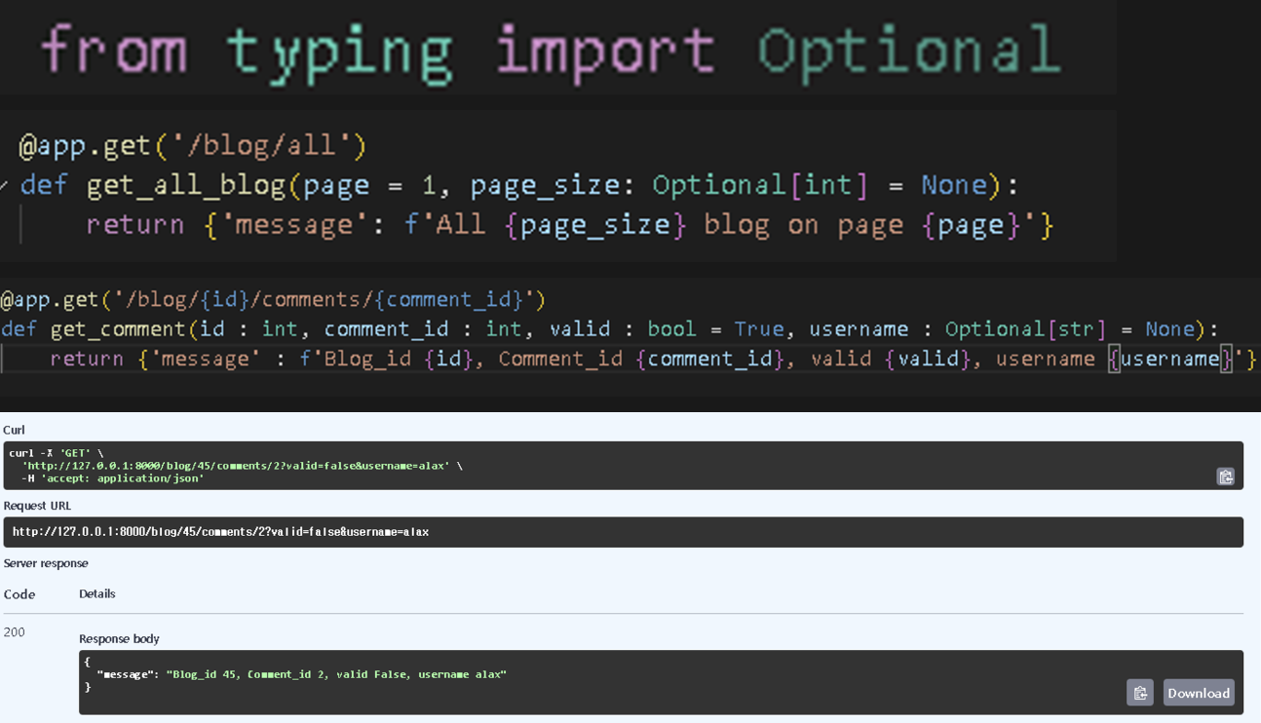Viewport: 1261px width, 723px height.
Task: Click the Optional keyword in the import line
Action: click(907, 49)
